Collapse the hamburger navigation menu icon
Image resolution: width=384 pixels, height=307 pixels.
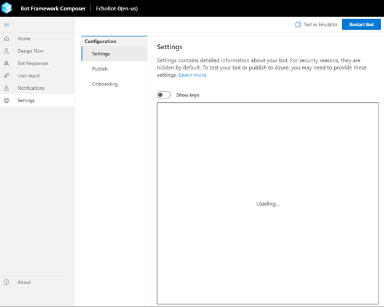click(x=7, y=25)
